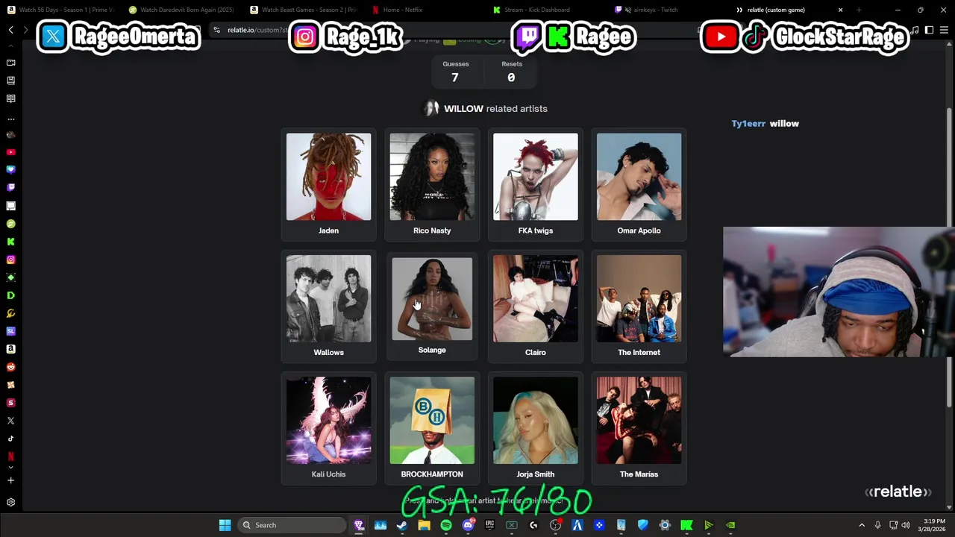The height and width of the screenshot is (537, 955).
Task: Switch to the Home - Netflix tab
Action: pyautogui.click(x=425, y=10)
